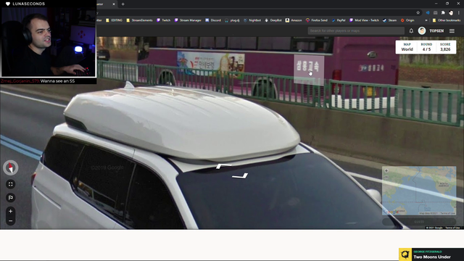Open the Twitch bookmark

163,20
